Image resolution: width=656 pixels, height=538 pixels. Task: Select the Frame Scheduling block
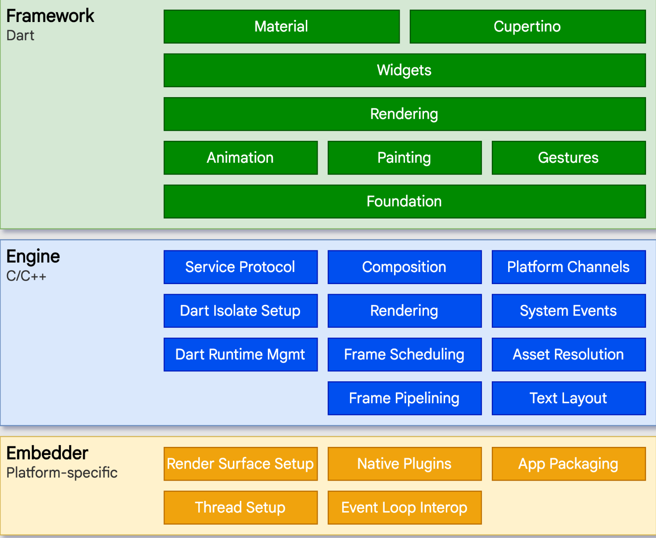[404, 354]
